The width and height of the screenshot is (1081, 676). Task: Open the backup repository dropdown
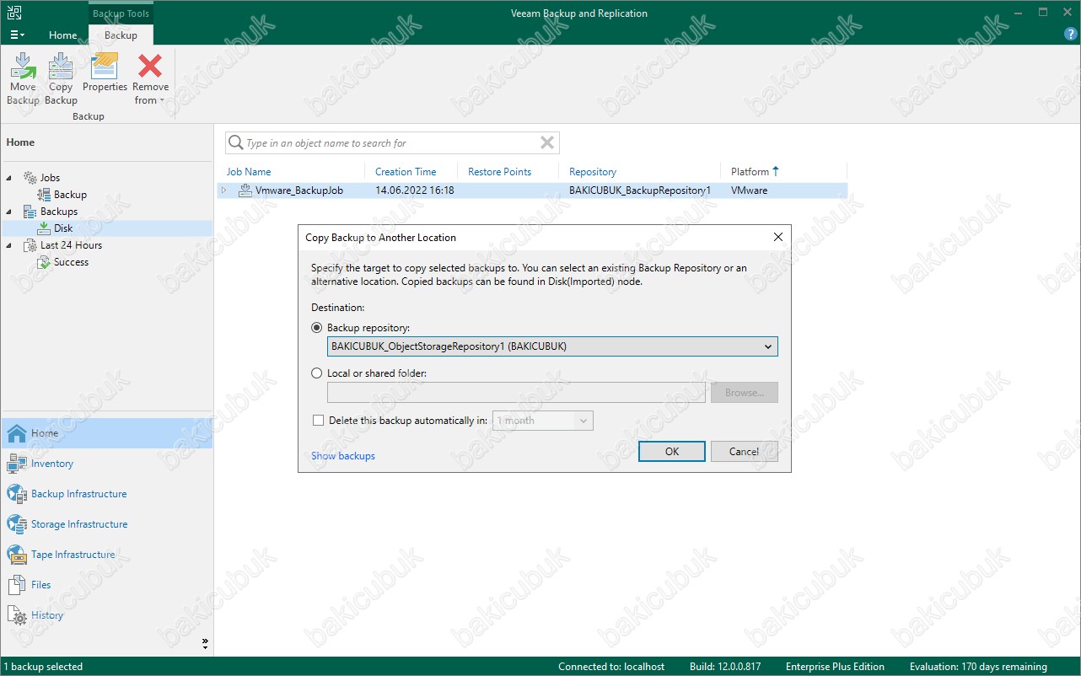pyautogui.click(x=552, y=346)
